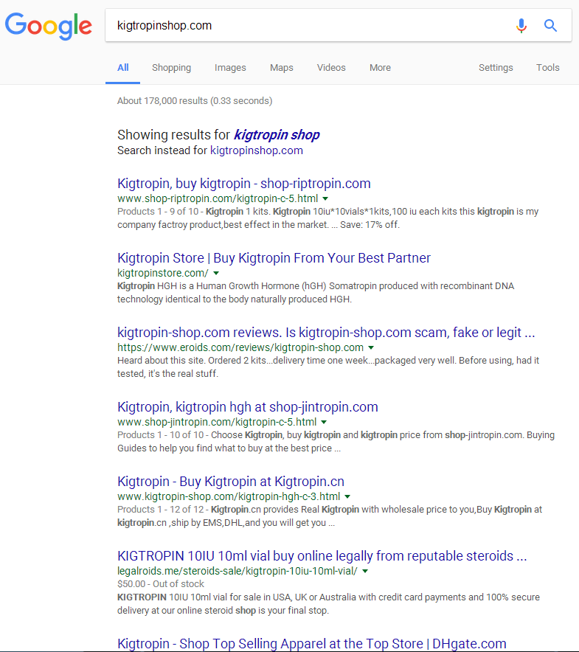Open the Settings menu
This screenshot has width=579, height=652.
(496, 67)
